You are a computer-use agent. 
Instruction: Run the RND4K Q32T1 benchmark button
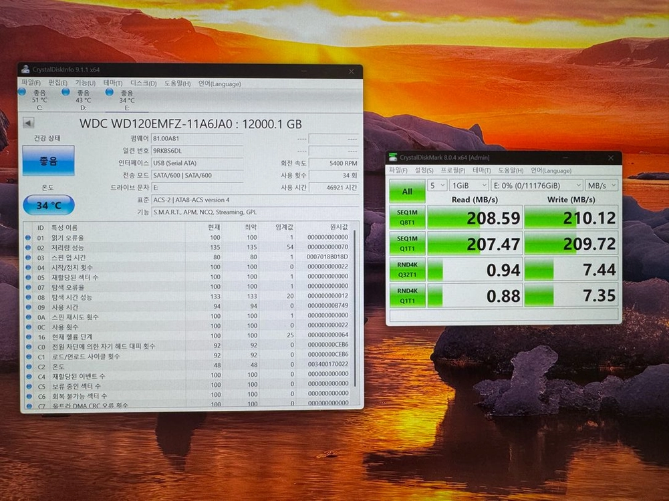[x=408, y=269]
